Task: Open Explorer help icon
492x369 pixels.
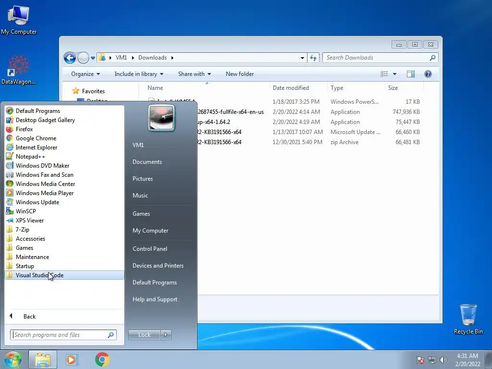Action: tap(428, 74)
